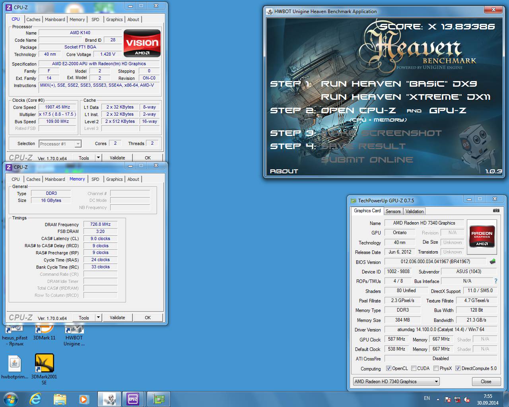Viewport: 509px width, 407px height.
Task: Switch to the Validation tab in GPU-Z
Action: click(x=415, y=211)
